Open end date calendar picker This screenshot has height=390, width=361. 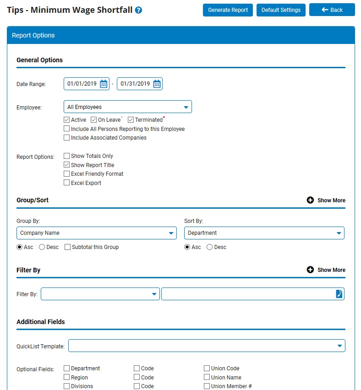pos(157,84)
